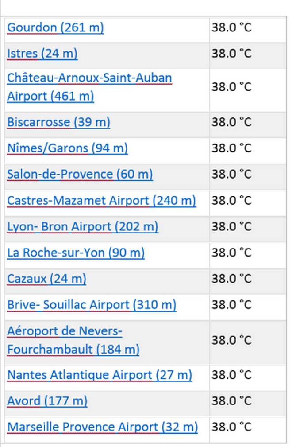Follow the Avord (177 m) link
292x447 pixels.
(47, 401)
